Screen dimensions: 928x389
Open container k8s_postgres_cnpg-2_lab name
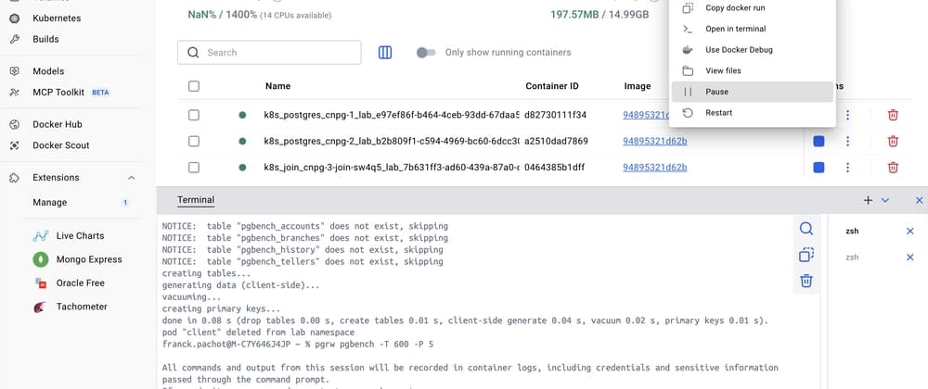point(392,141)
